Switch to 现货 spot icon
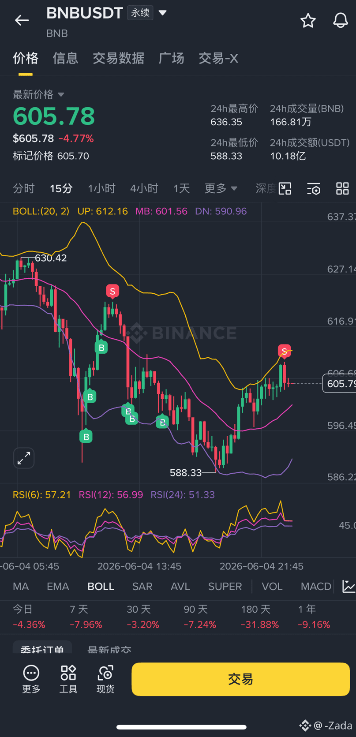356x737 pixels. pos(105,679)
